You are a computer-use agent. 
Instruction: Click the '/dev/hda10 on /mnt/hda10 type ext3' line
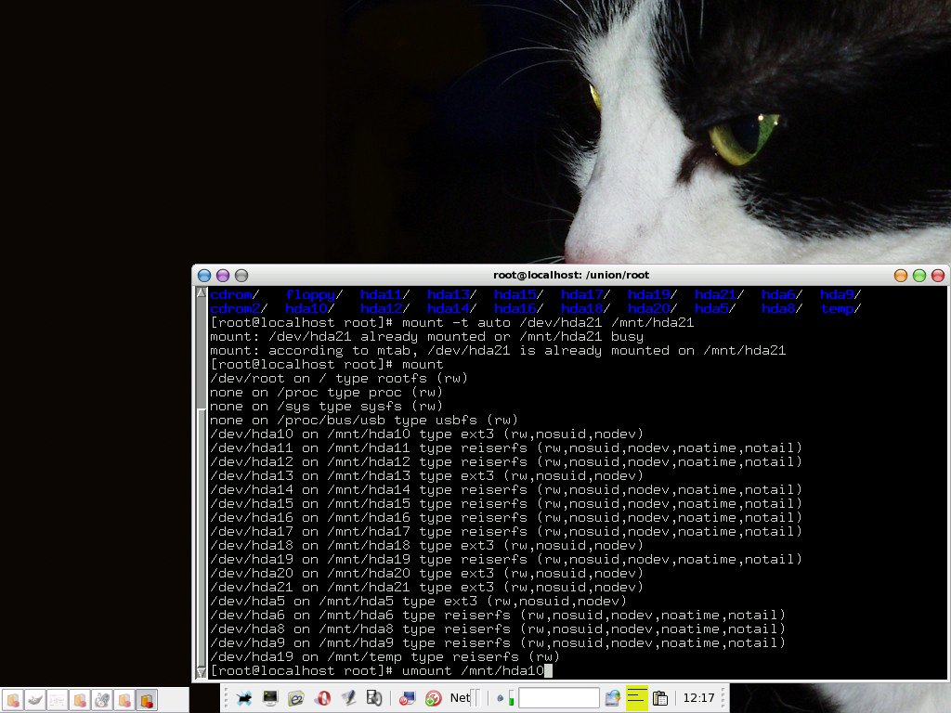coord(426,434)
